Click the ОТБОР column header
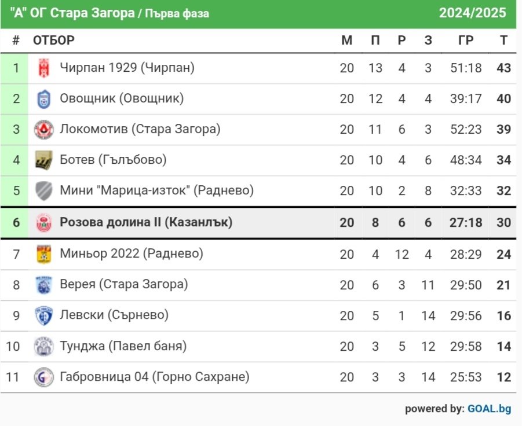 click(x=54, y=41)
